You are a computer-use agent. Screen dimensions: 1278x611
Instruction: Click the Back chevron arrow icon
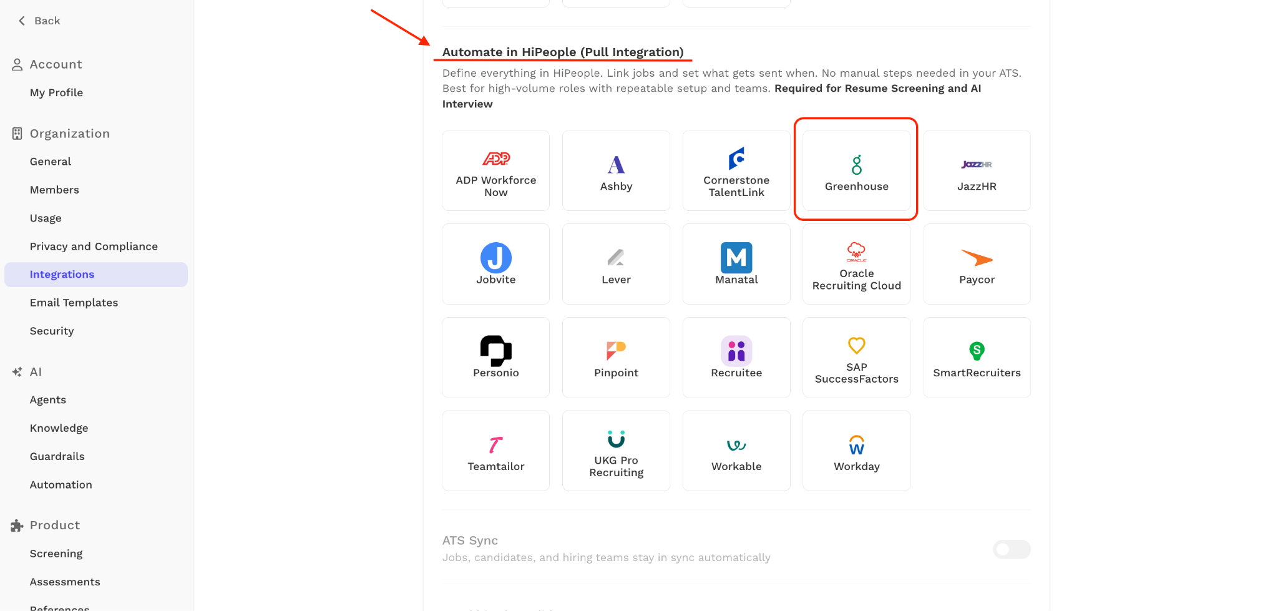point(22,21)
